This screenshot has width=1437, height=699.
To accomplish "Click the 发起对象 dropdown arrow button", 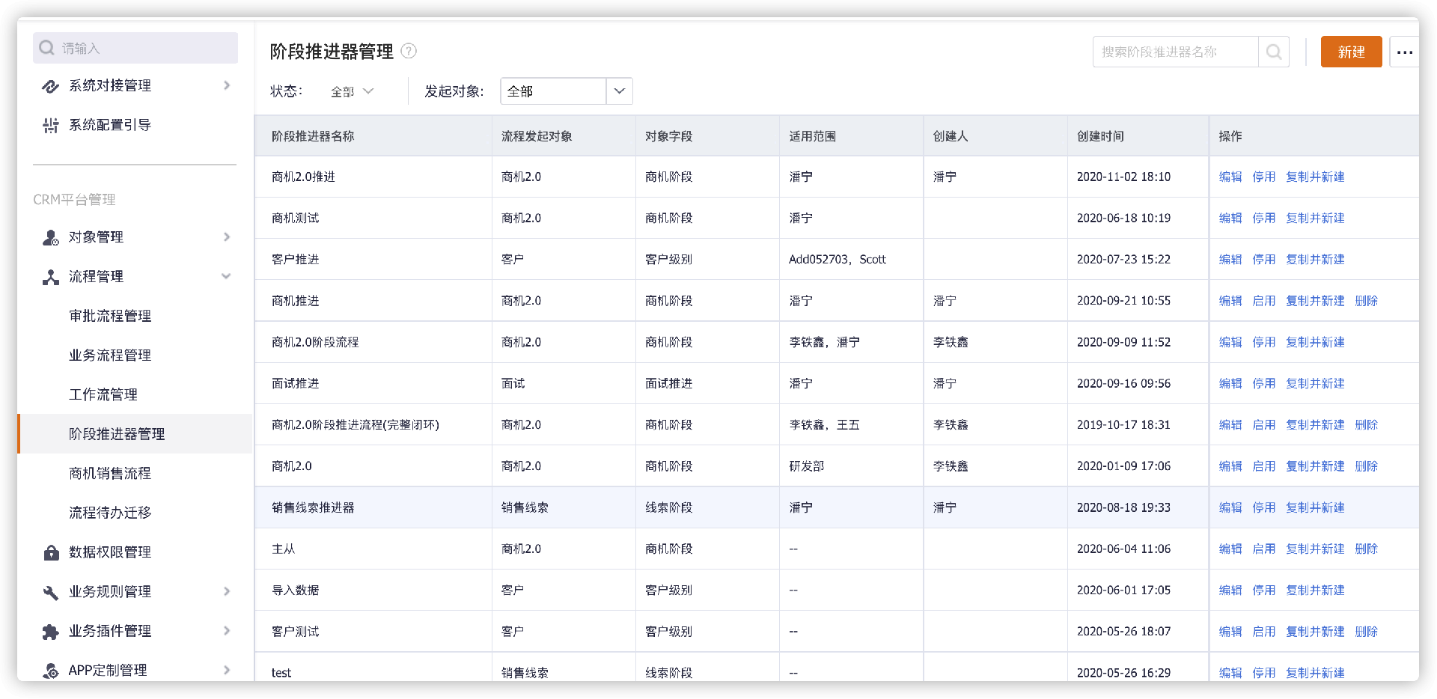I will tap(619, 91).
